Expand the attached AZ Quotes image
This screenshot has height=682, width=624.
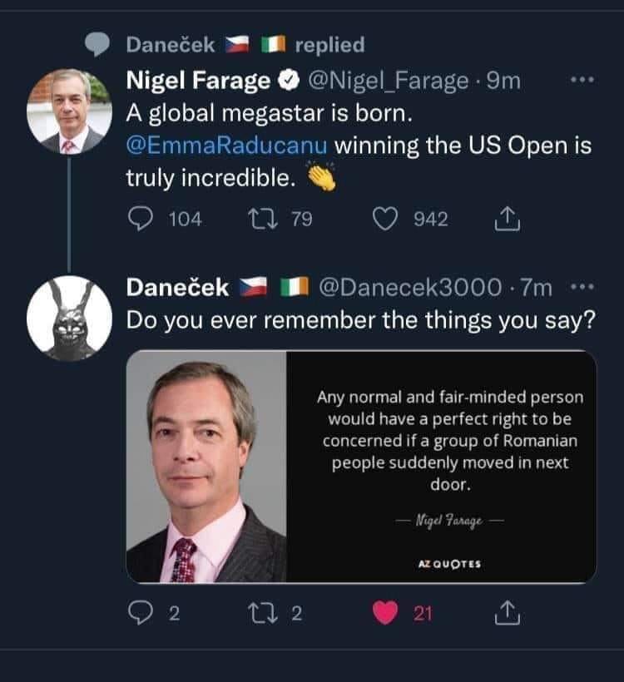click(361, 467)
